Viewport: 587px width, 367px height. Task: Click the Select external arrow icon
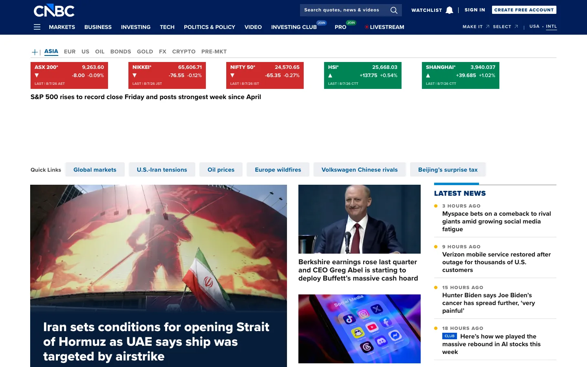[516, 27]
